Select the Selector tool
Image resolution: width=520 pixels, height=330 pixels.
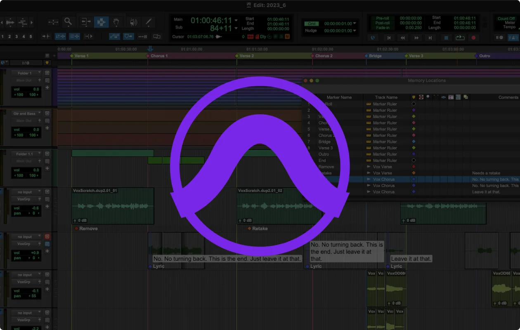click(101, 22)
